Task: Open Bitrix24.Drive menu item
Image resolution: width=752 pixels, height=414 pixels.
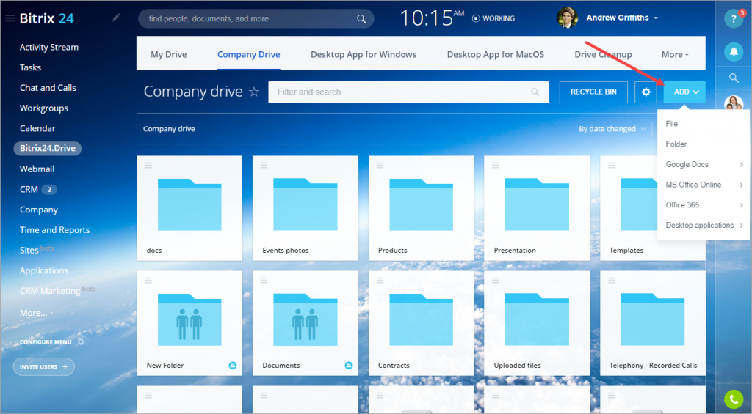Action: [x=48, y=148]
